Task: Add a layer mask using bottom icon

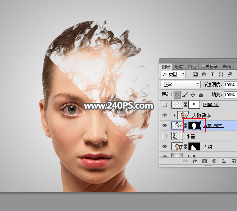Action: [205, 161]
